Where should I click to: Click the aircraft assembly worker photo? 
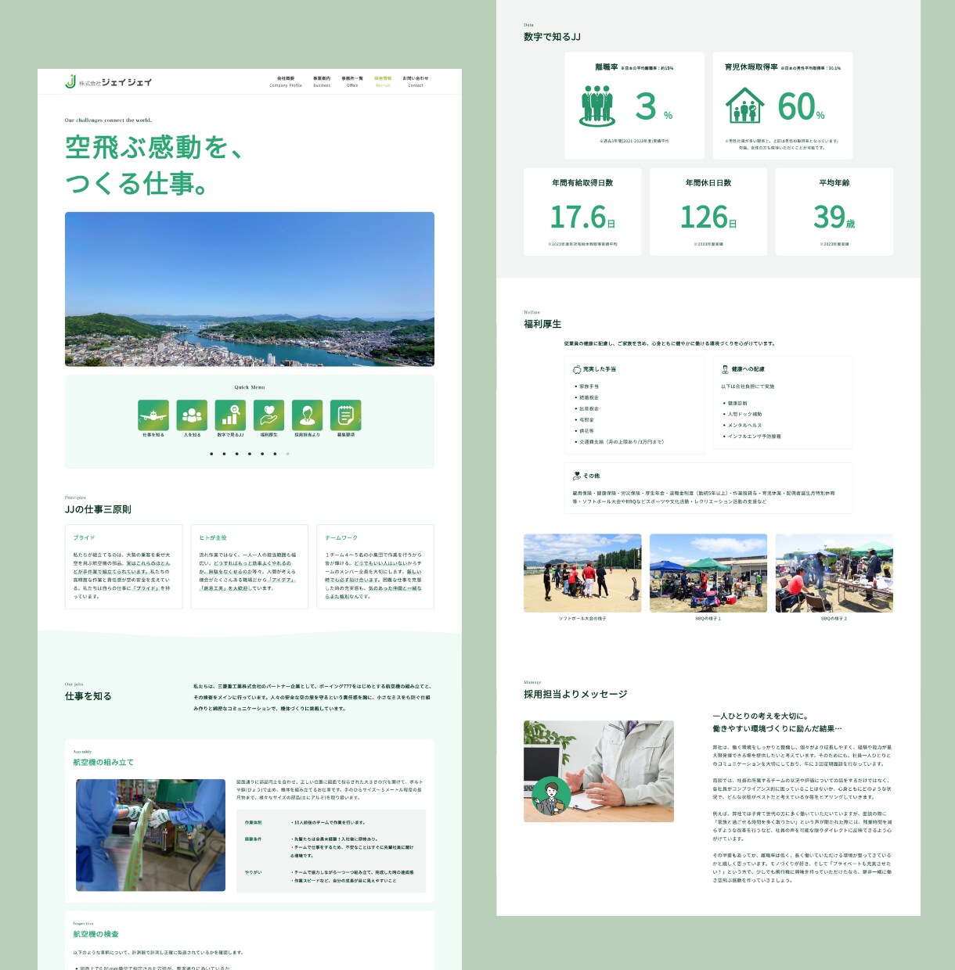tap(150, 835)
